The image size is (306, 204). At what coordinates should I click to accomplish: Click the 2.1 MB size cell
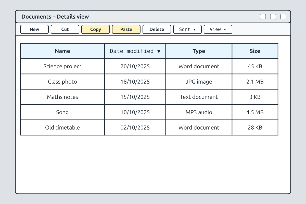coord(255,82)
